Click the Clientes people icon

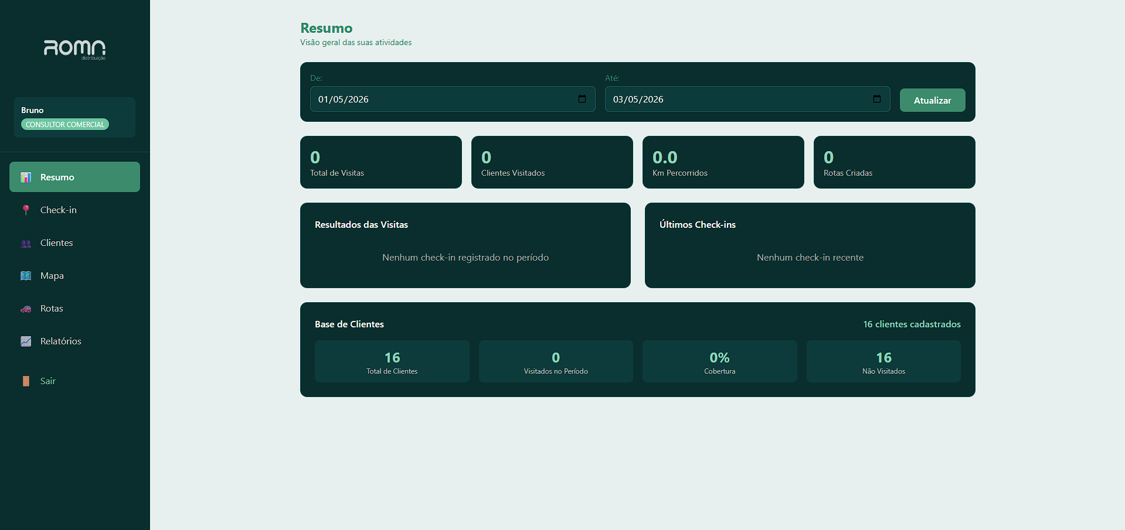pos(26,243)
